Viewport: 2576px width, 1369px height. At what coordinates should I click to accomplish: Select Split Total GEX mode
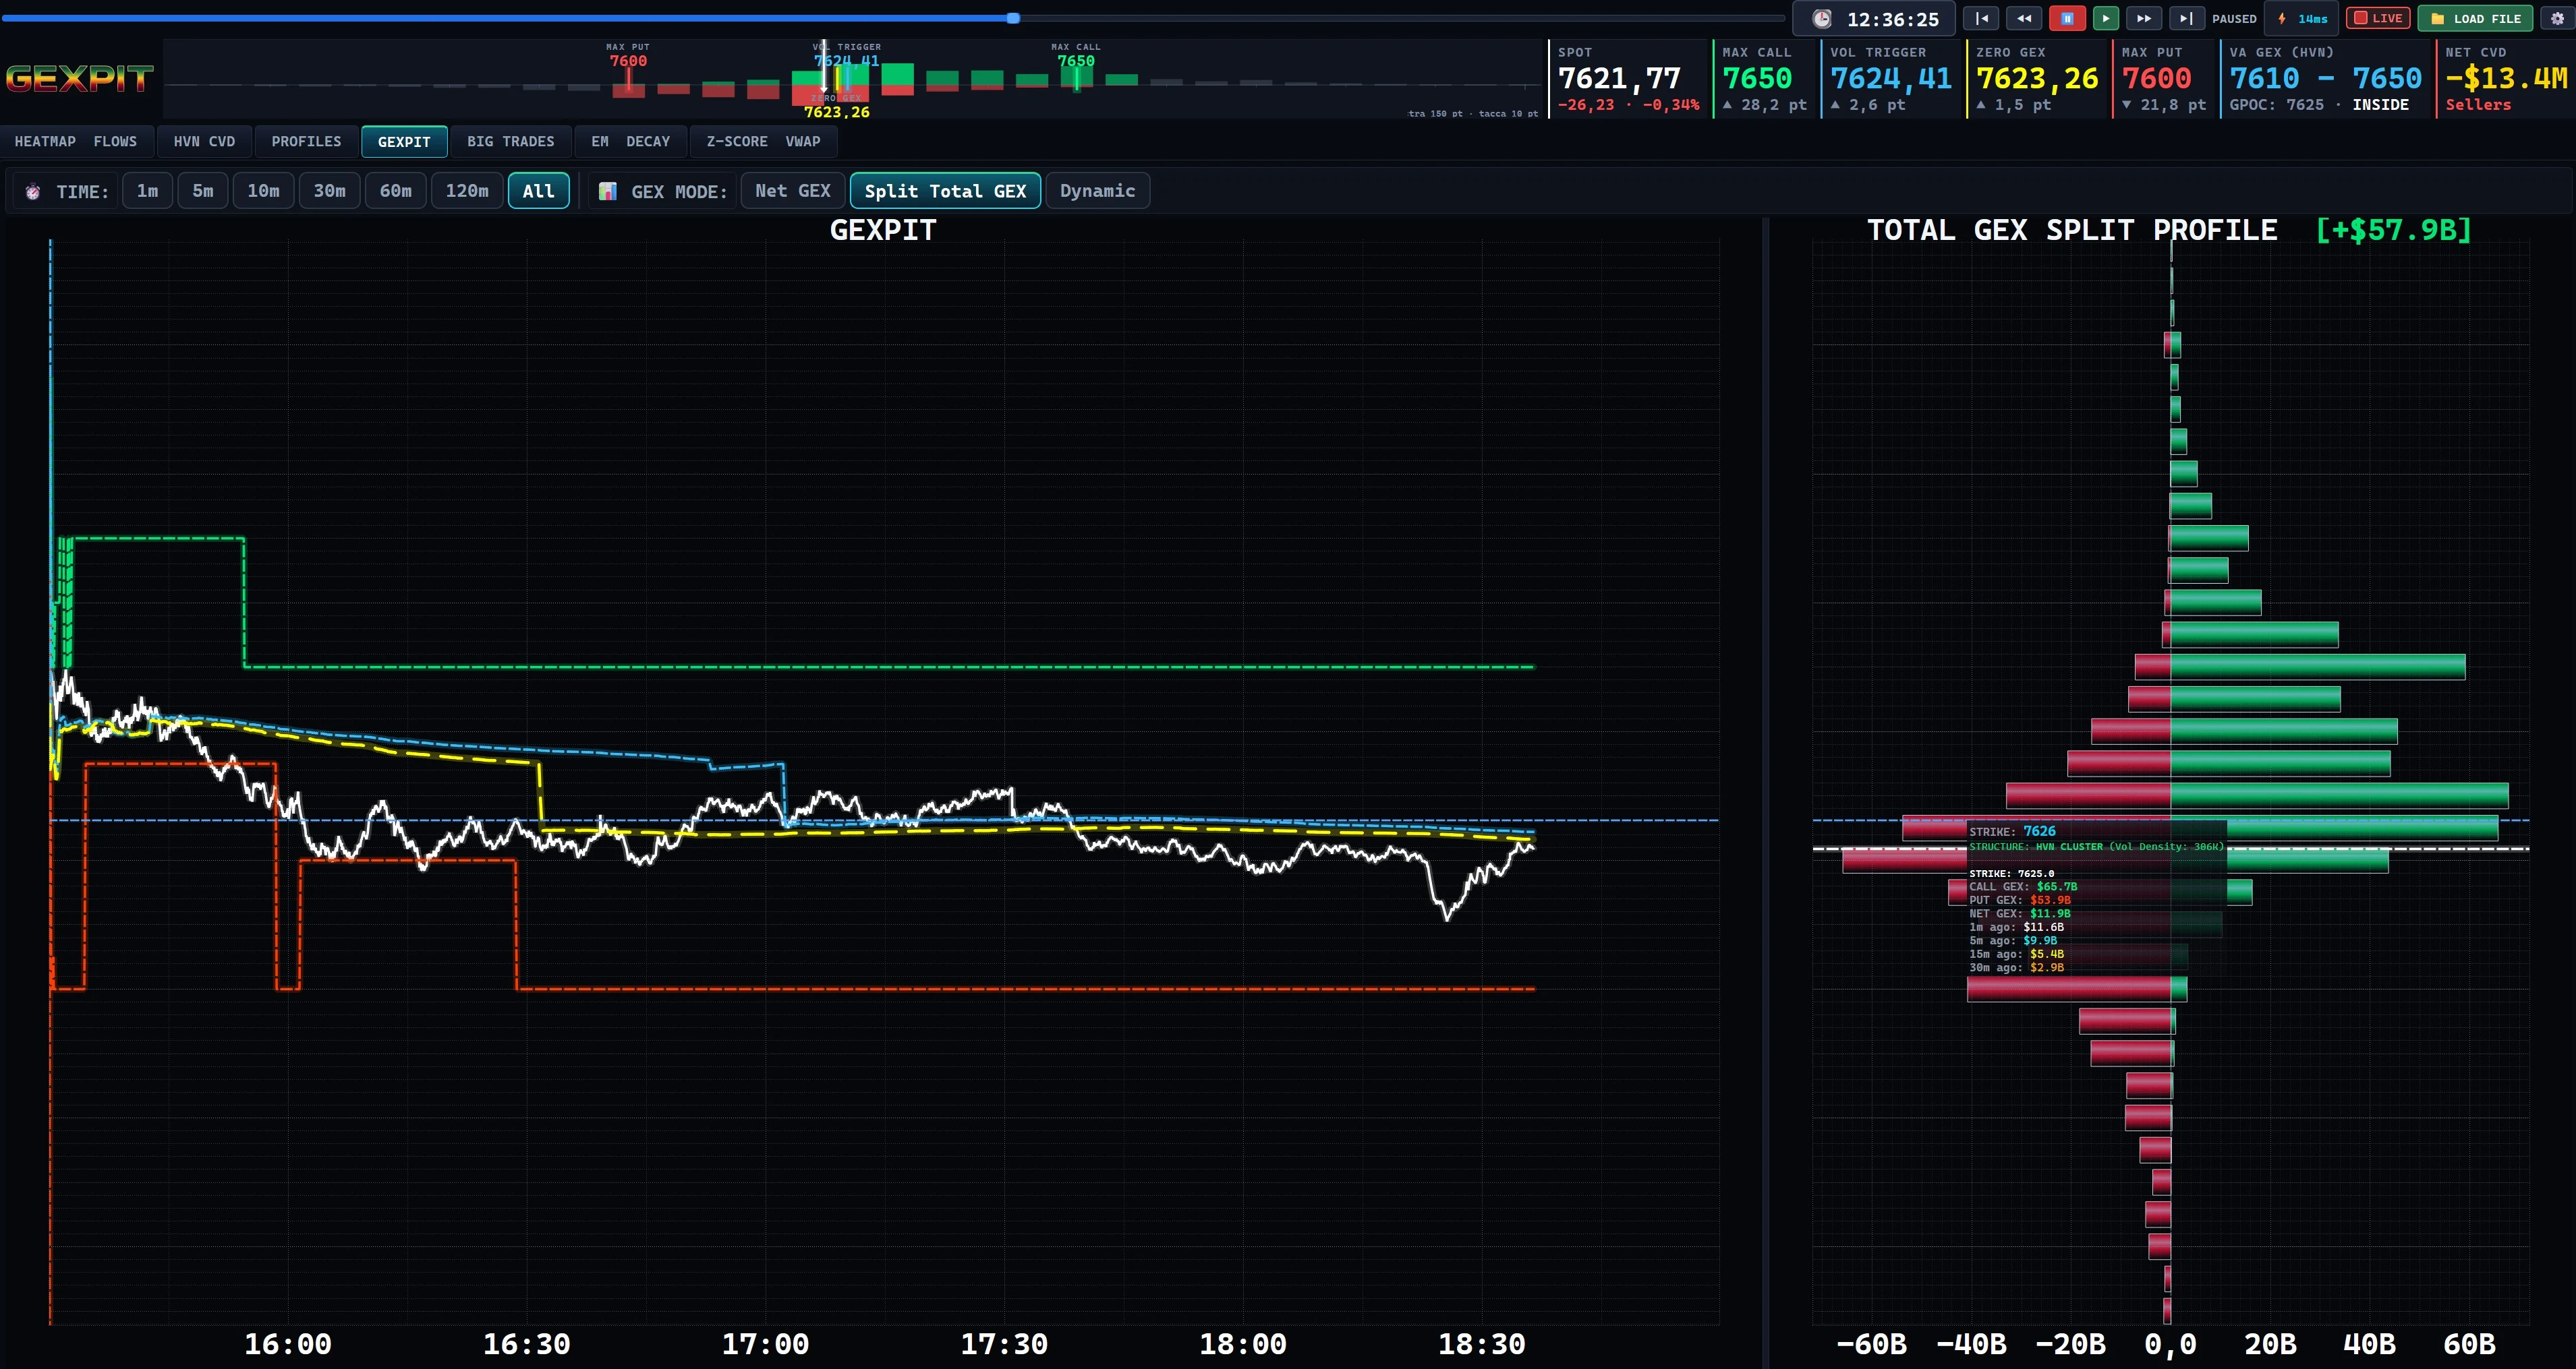945,191
